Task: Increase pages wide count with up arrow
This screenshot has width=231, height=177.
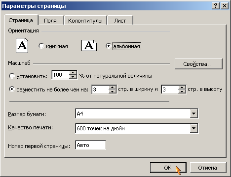Action: 113,87
